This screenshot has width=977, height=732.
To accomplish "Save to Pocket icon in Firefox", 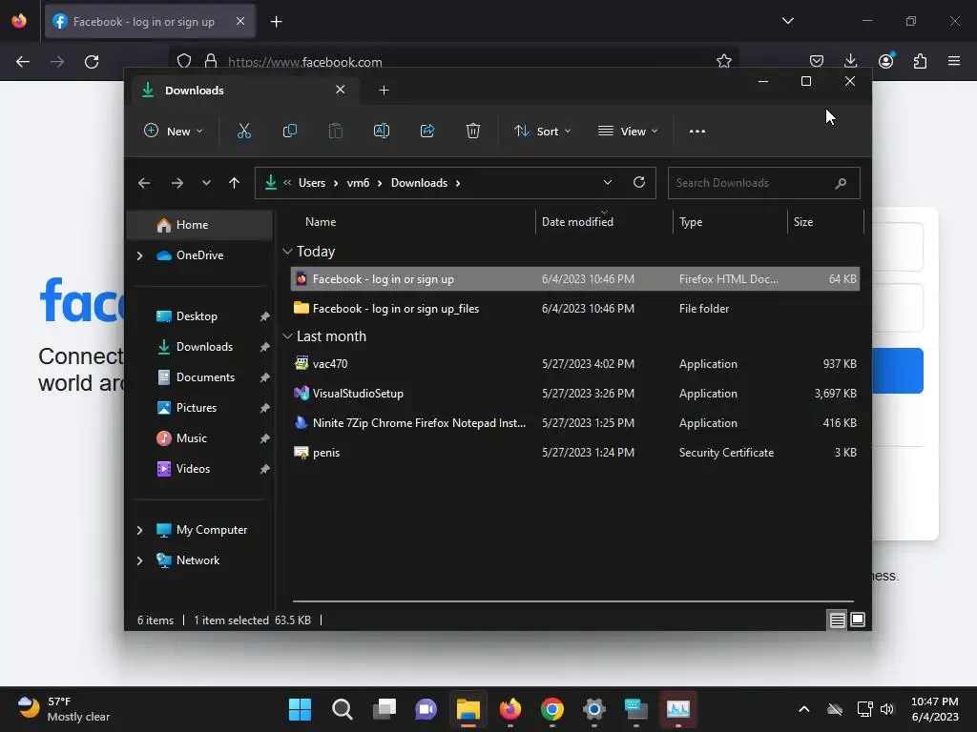I will pyautogui.click(x=817, y=61).
